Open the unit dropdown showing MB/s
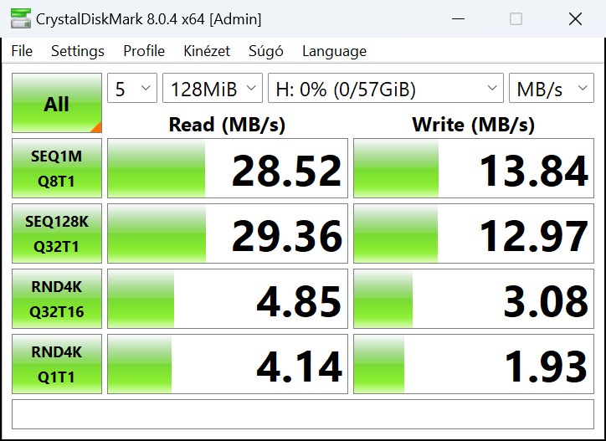 pyautogui.click(x=552, y=88)
